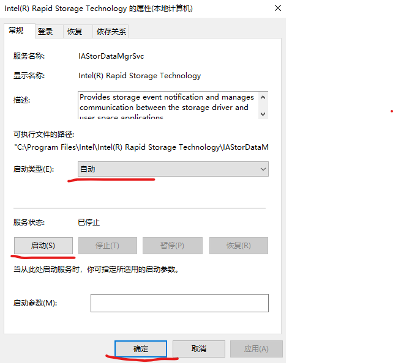Viewport: 393px width, 363px height.
Task: Click the 服务状态 label
Action: (29, 222)
